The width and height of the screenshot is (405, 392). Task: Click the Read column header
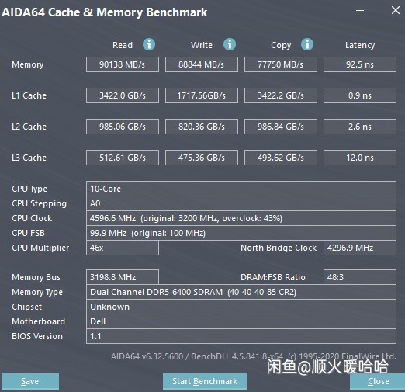tap(123, 45)
